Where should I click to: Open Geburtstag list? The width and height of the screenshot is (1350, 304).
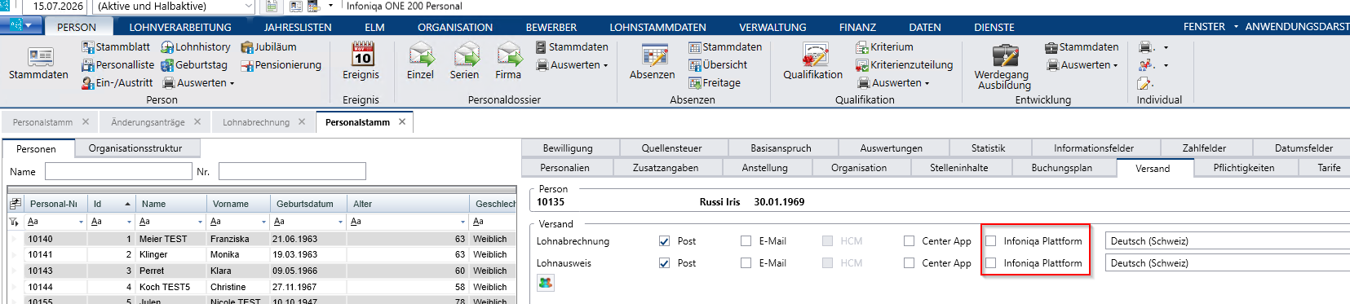pyautogui.click(x=194, y=65)
